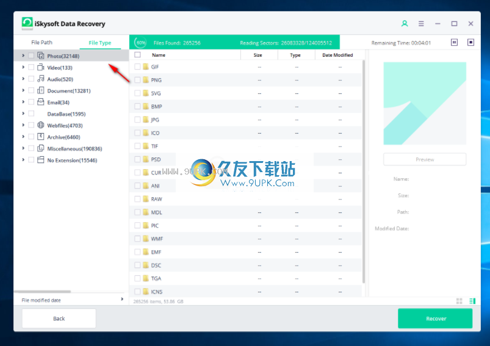Expand the Audio(520) tree node

tap(23, 79)
